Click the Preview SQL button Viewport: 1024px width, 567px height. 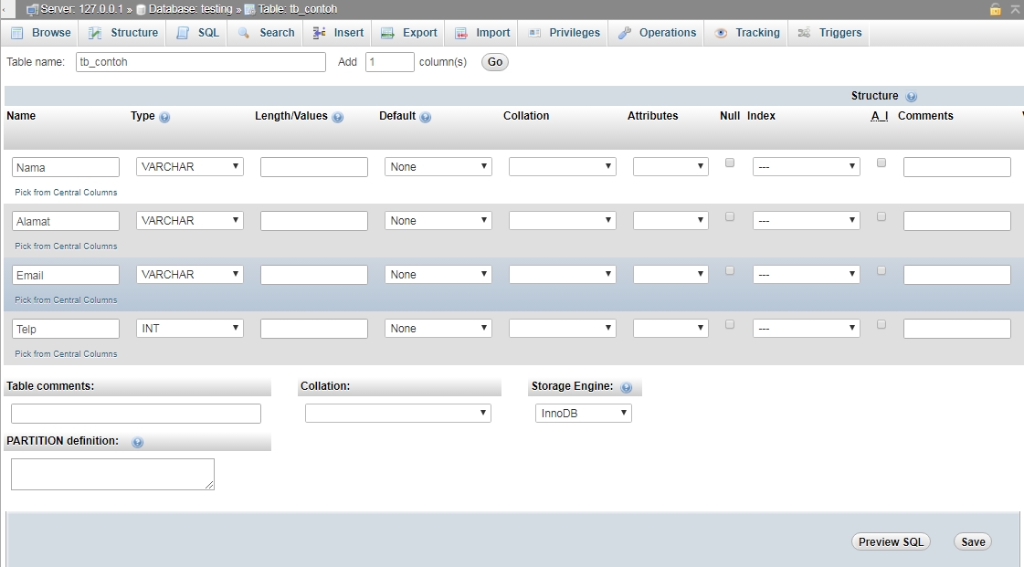[890, 541]
